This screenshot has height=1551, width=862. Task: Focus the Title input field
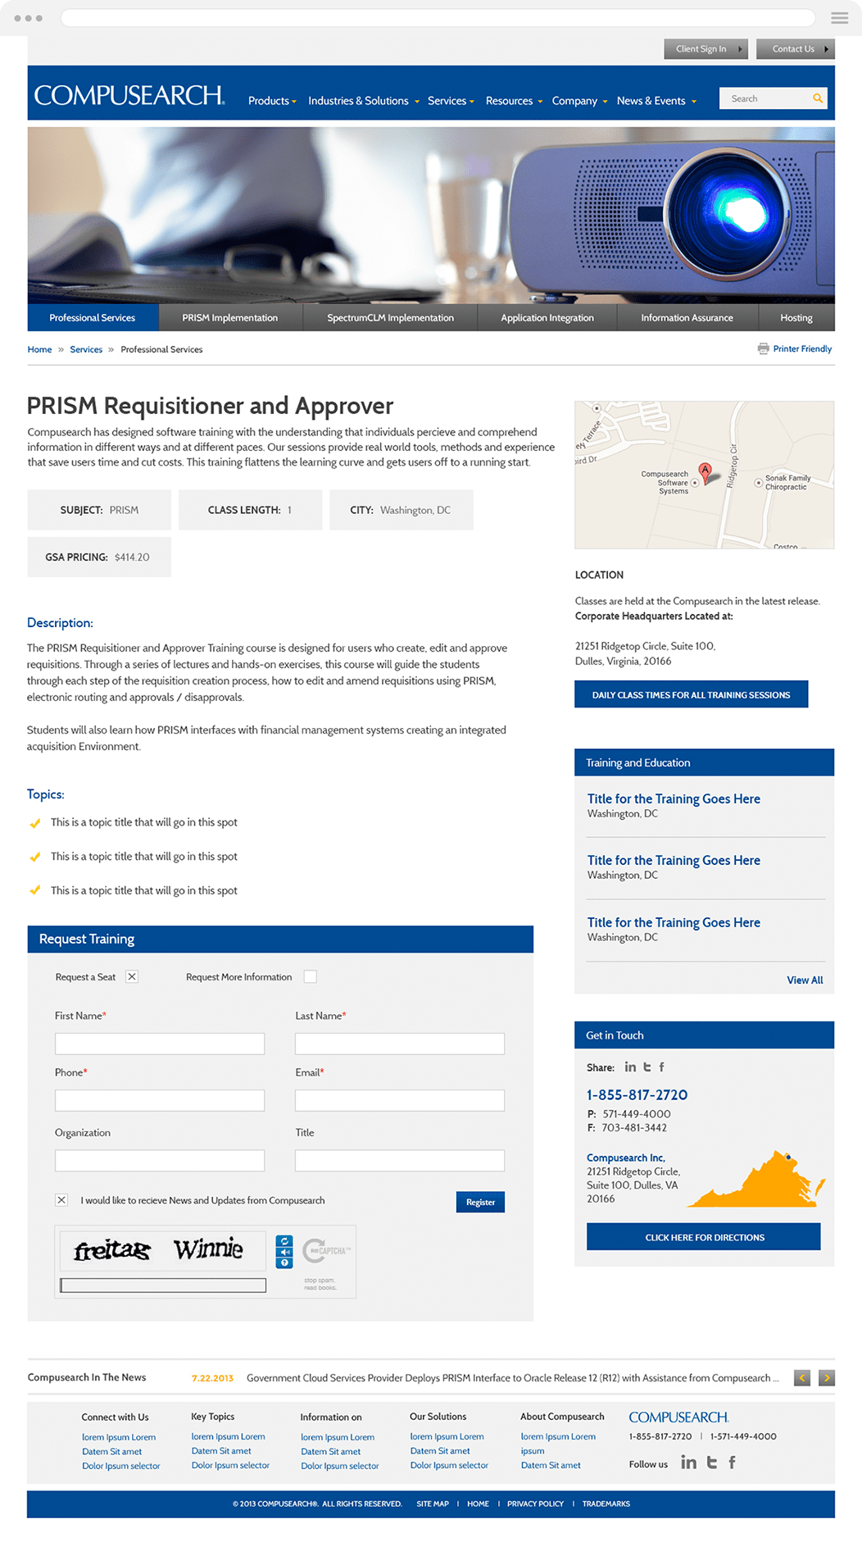400,1160
